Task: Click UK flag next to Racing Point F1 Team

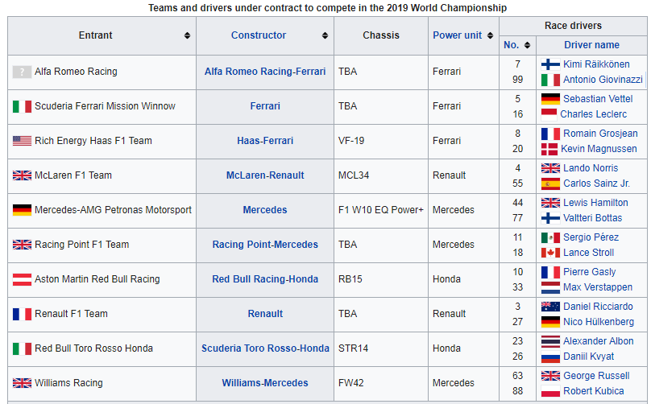Action: point(22,245)
